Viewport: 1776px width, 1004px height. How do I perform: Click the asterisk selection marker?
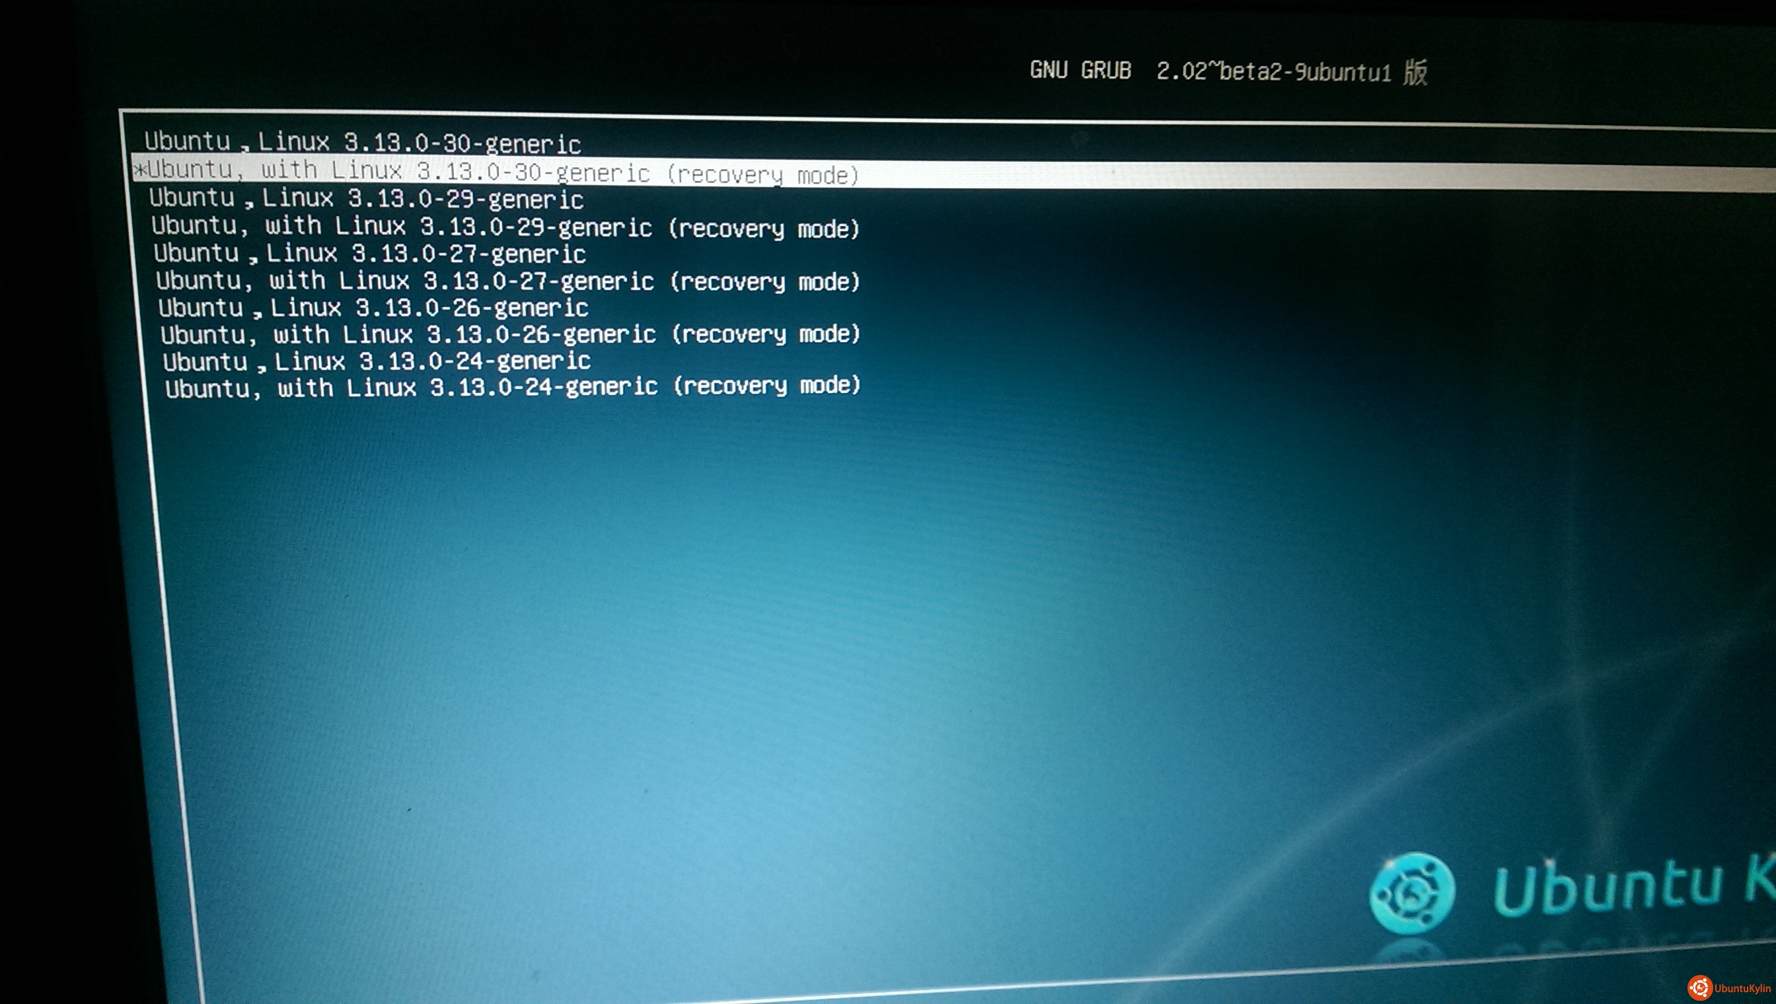click(140, 170)
